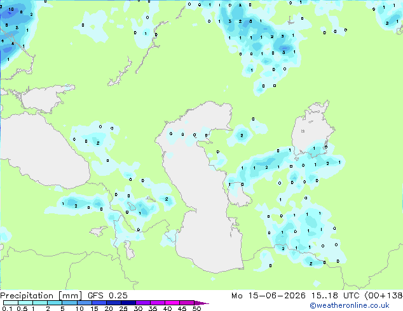Click the purple arrow above 50 on legend

201,303
